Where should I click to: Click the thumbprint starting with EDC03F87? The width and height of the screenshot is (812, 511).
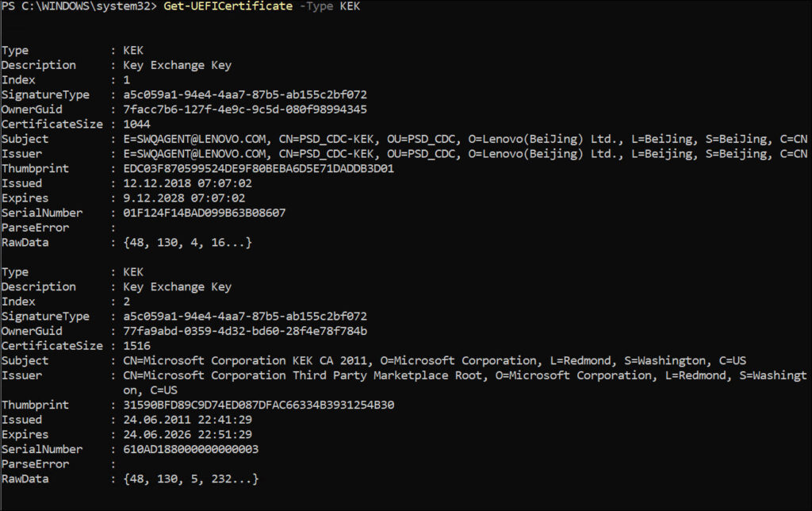point(259,168)
